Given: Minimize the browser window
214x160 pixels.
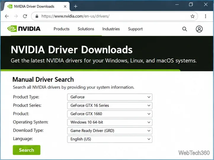Looking at the screenshot, I should click(177, 4).
